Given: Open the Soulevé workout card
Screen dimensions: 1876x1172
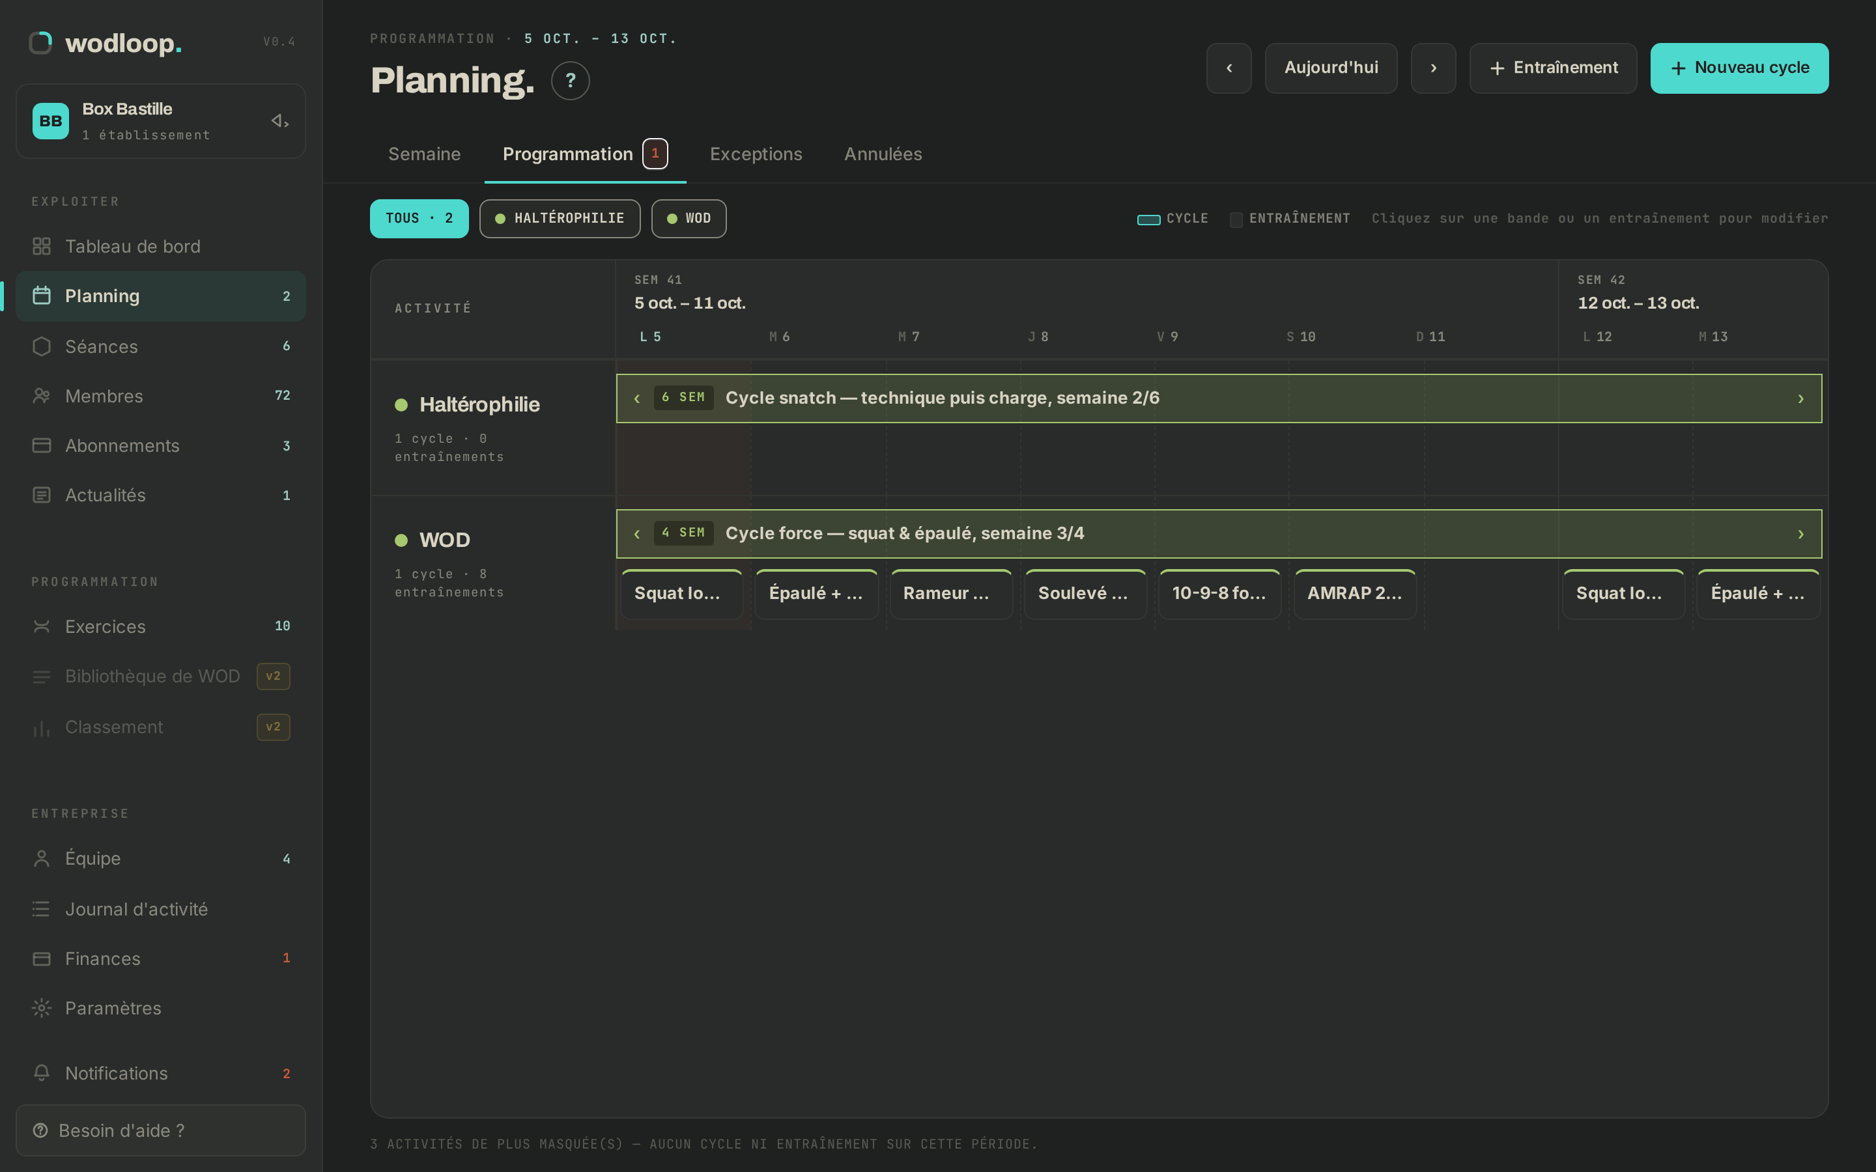Looking at the screenshot, I should coord(1085,594).
